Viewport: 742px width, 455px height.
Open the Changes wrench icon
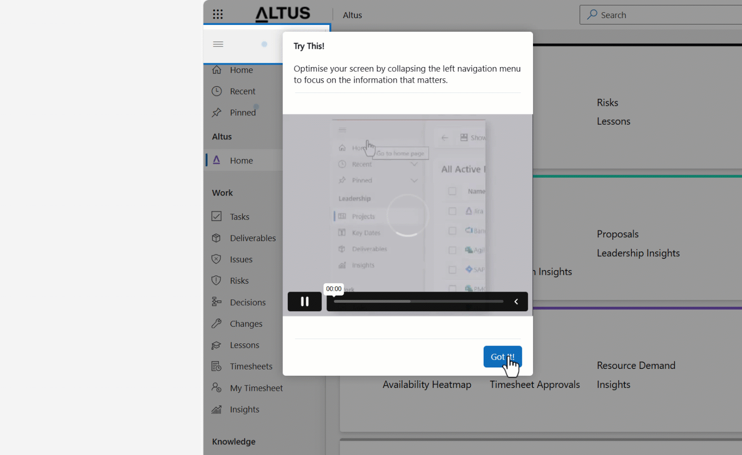tap(217, 323)
